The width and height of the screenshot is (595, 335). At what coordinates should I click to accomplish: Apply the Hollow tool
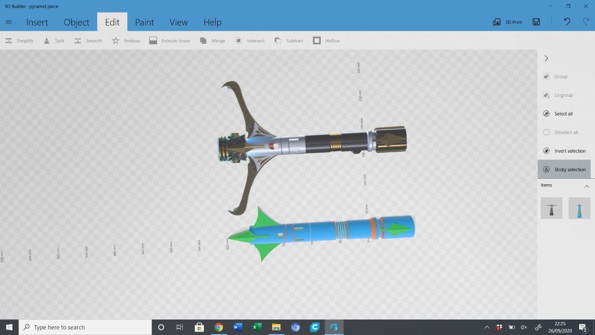[x=326, y=40]
